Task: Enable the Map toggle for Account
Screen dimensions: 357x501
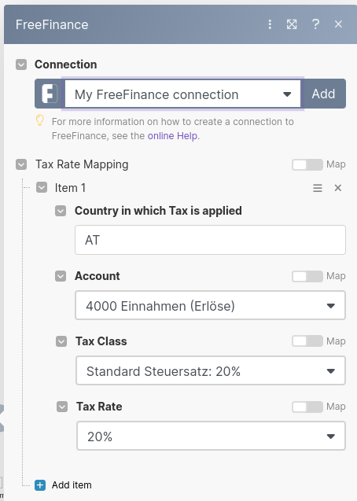Action: pyautogui.click(x=307, y=276)
